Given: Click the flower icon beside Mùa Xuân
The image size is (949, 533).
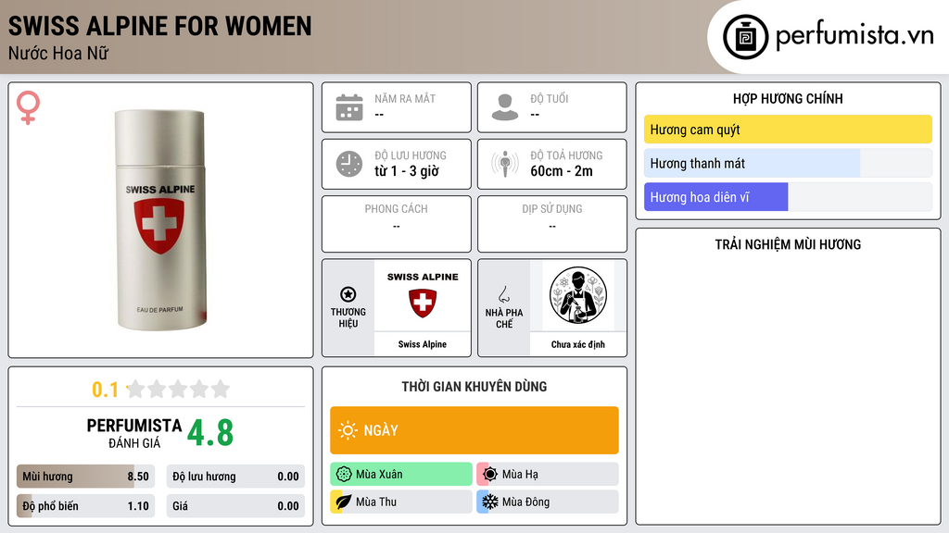Looking at the screenshot, I should pyautogui.click(x=344, y=475).
